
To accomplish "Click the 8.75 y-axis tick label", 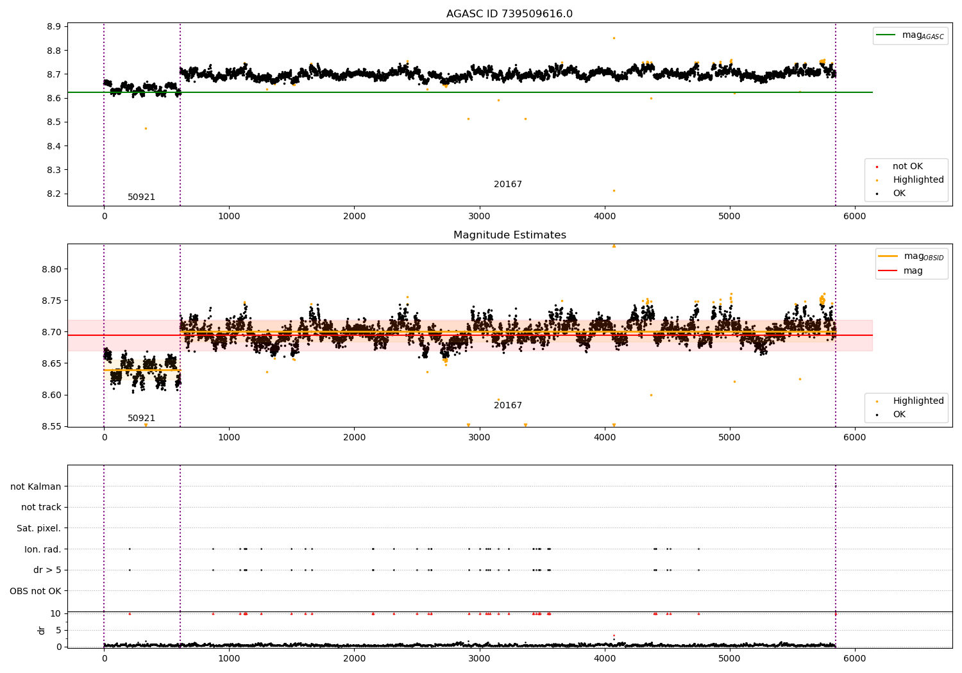I will (51, 301).
